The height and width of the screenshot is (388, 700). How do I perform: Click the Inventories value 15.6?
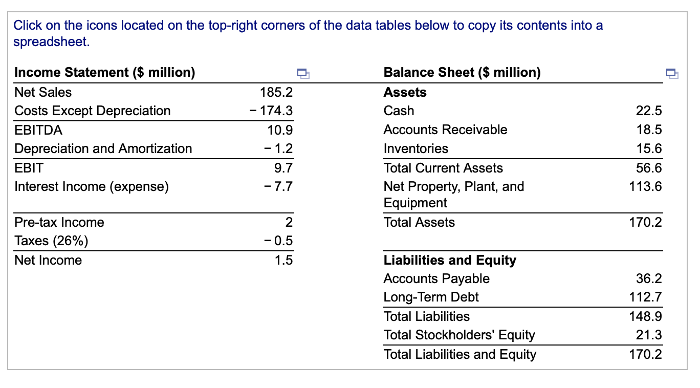tap(649, 148)
